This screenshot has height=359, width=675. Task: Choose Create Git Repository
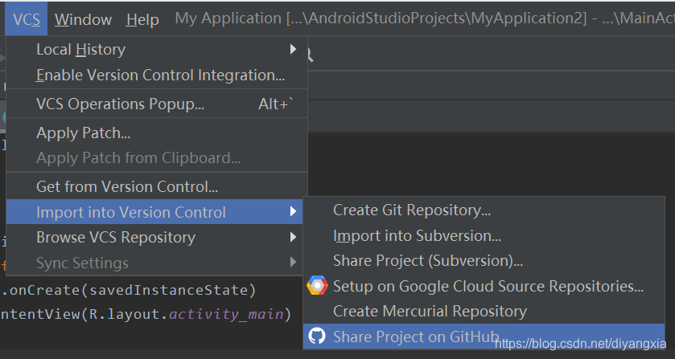point(484,210)
